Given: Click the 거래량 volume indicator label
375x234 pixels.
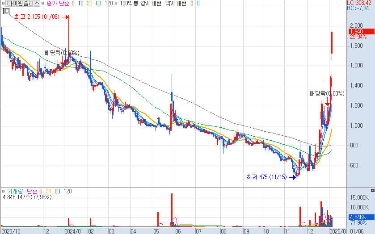Looking at the screenshot, I should (x=15, y=191).
